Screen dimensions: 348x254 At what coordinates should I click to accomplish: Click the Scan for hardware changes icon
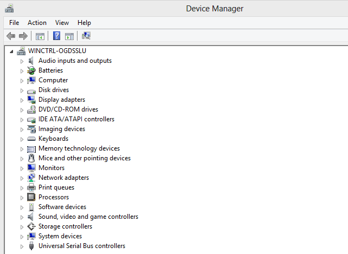point(86,36)
